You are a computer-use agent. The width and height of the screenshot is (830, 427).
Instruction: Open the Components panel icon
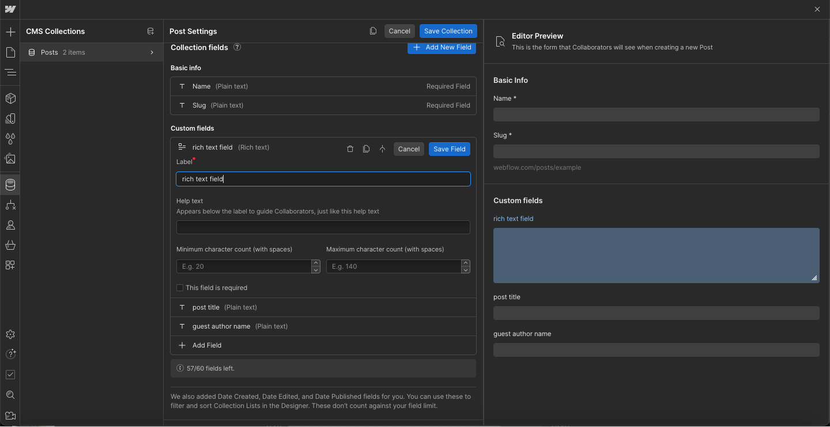(10, 98)
